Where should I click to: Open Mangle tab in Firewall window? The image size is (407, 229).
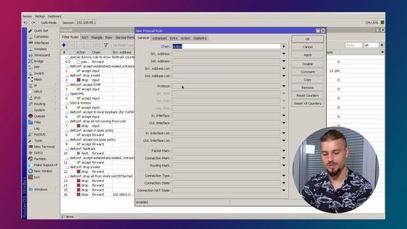(97, 38)
